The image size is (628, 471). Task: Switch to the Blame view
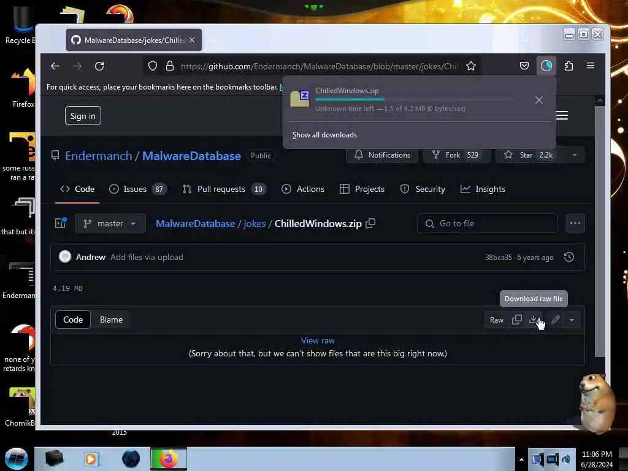click(x=111, y=320)
